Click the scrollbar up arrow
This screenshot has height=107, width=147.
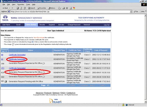[145, 15]
